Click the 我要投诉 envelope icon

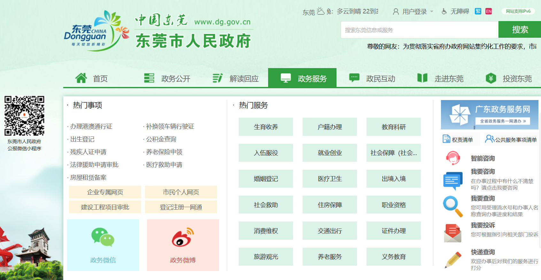[x=453, y=233]
